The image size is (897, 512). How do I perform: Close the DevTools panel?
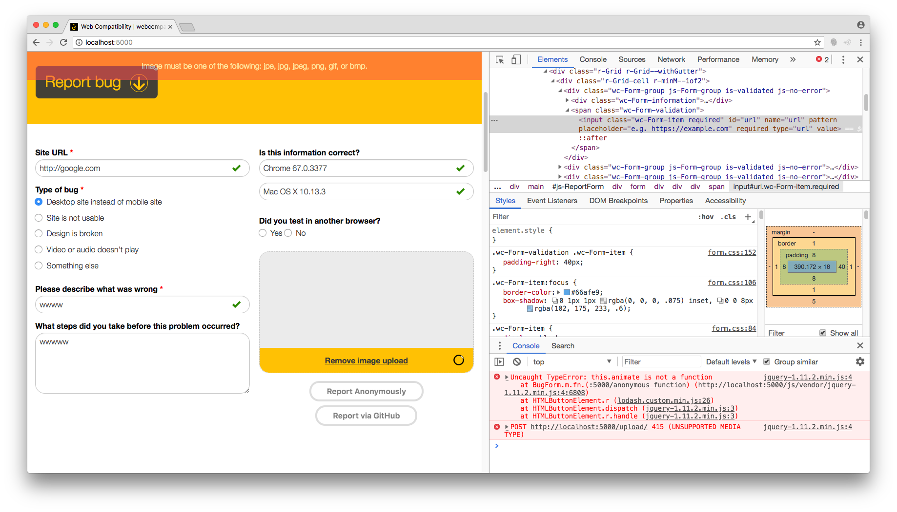point(860,59)
